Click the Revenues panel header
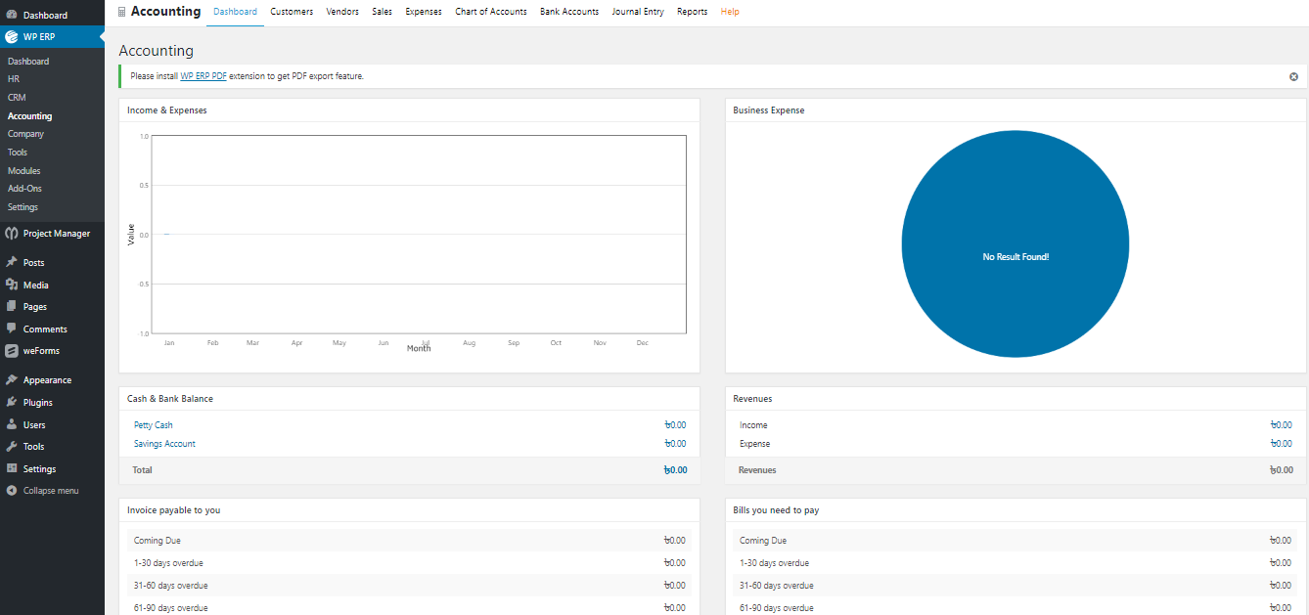Screen dimensions: 1309x615 tap(1016, 399)
